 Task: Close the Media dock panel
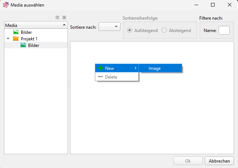pyautogui.click(x=64, y=17)
